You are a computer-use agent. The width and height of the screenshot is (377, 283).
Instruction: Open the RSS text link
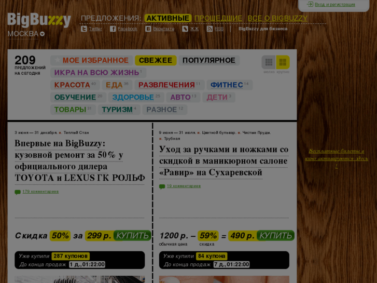pyautogui.click(x=219, y=29)
